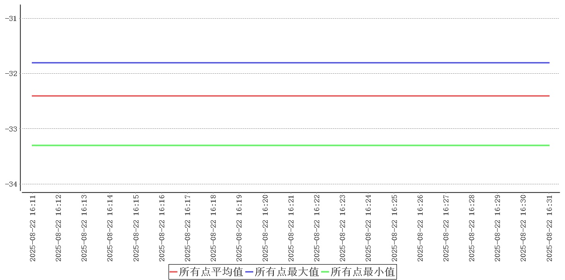The height and width of the screenshot is (280, 565).
Task: Click the -31 y-axis label
Action: 10,18
